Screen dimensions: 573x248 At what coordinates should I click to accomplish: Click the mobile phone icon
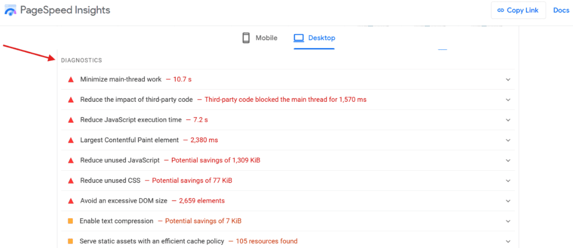(246, 38)
